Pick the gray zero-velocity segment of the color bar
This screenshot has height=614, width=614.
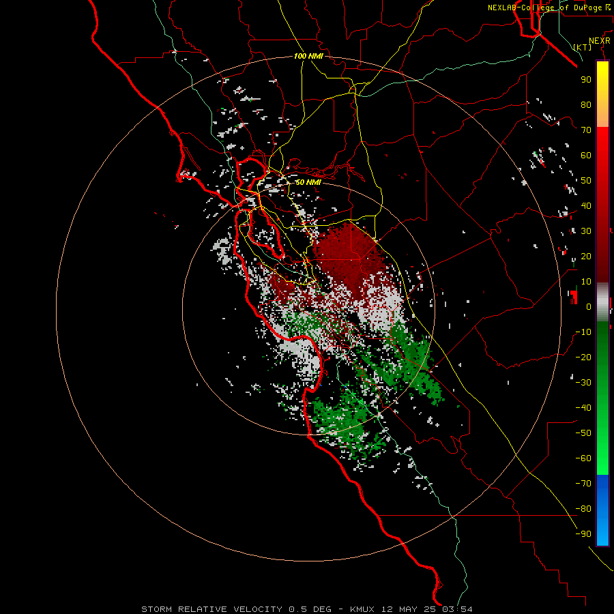(x=602, y=302)
